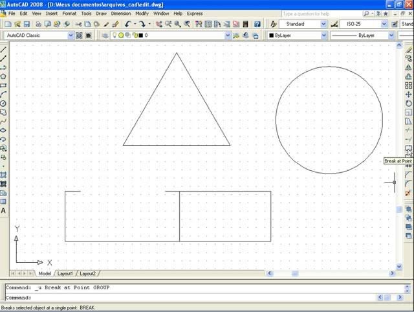Screen dimensions: 414x312
Task: Click the command line input area
Action: (194, 298)
